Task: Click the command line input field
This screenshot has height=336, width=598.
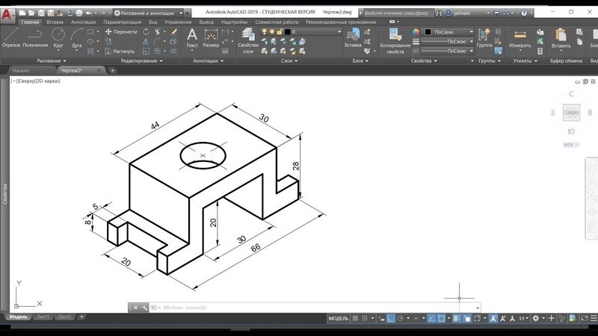Action: click(x=316, y=308)
